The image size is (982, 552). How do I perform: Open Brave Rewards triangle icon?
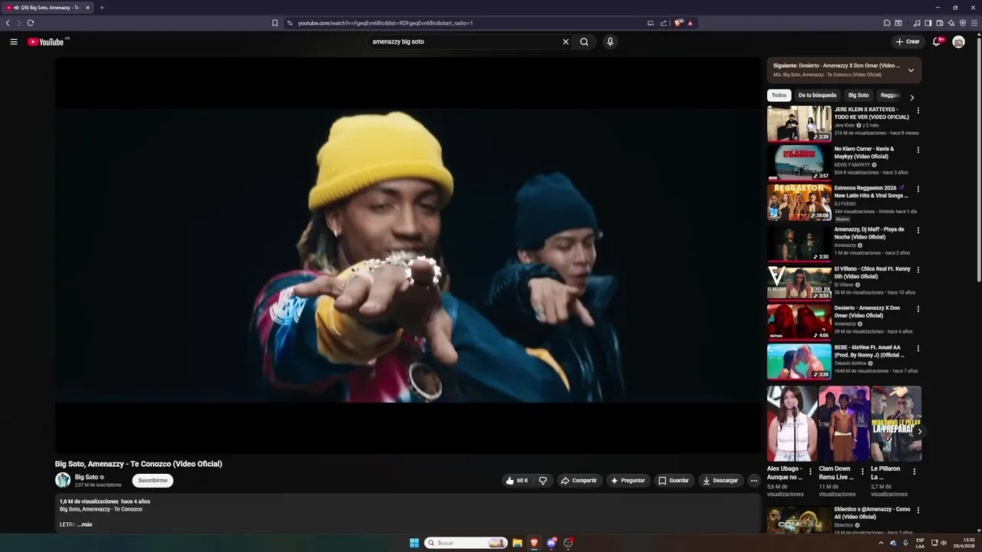[x=690, y=23]
